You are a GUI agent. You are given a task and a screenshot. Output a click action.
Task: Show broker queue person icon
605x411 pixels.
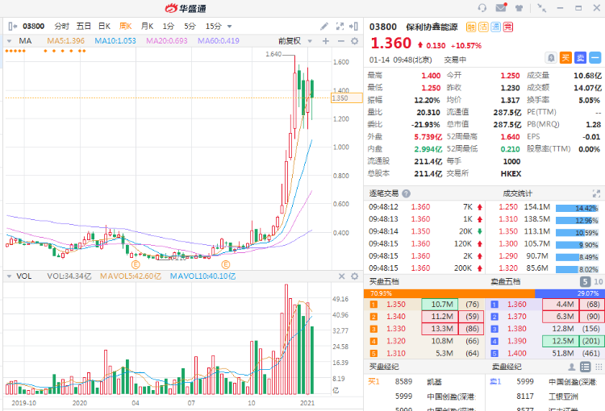tap(572, 367)
